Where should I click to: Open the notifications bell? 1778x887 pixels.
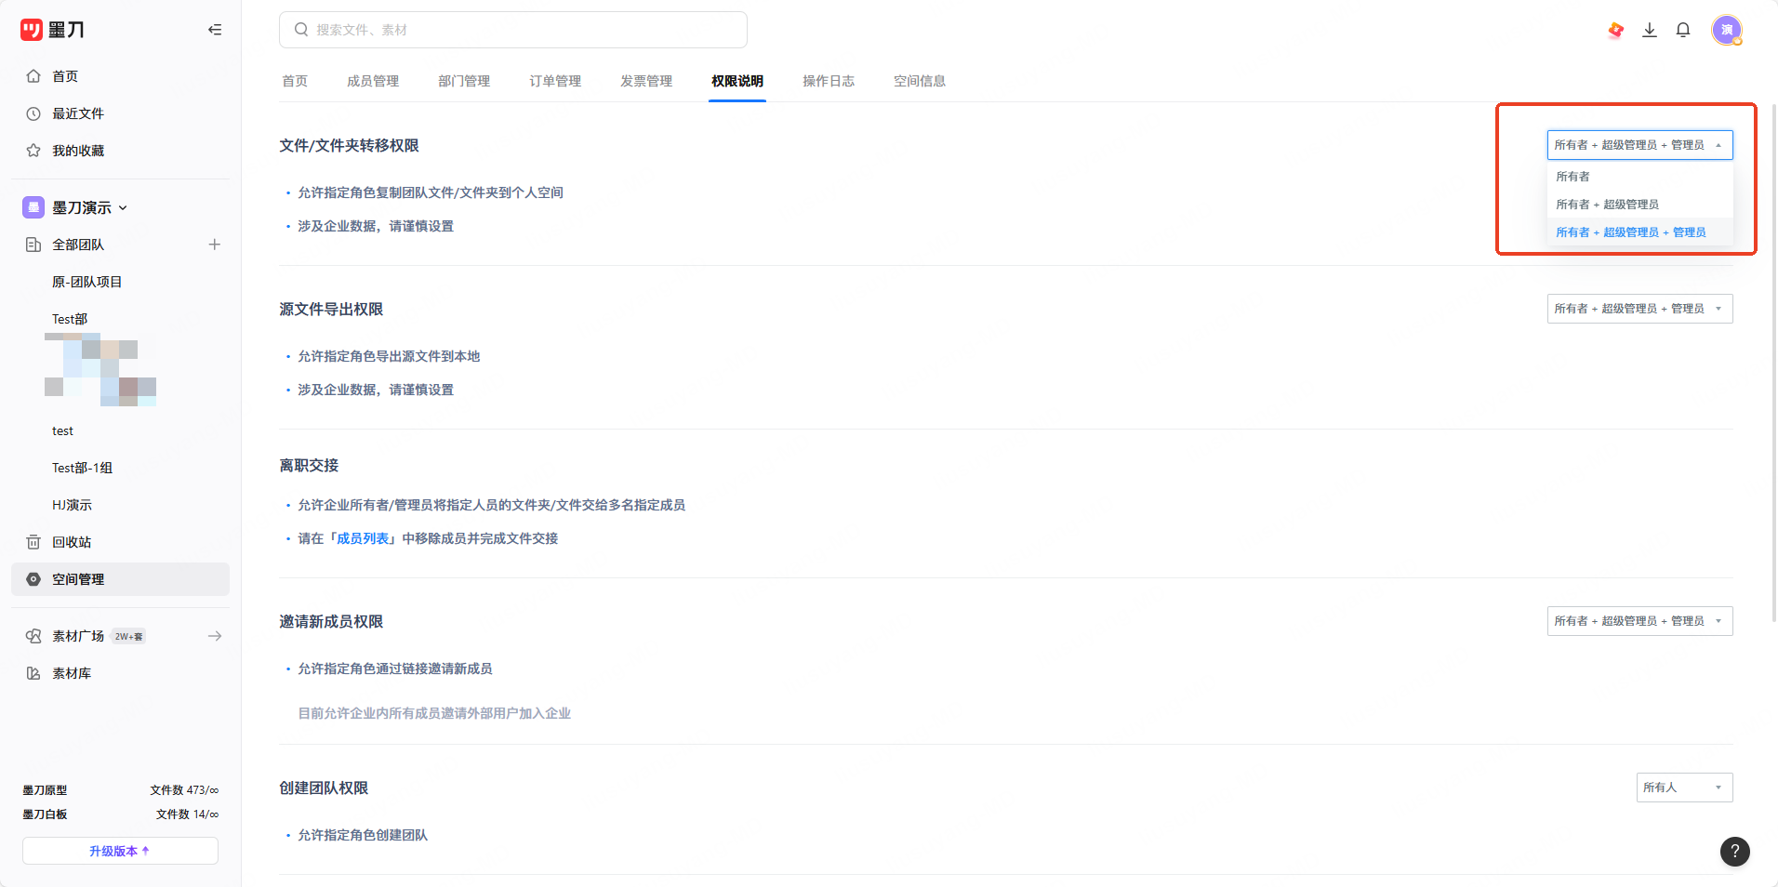1683,30
